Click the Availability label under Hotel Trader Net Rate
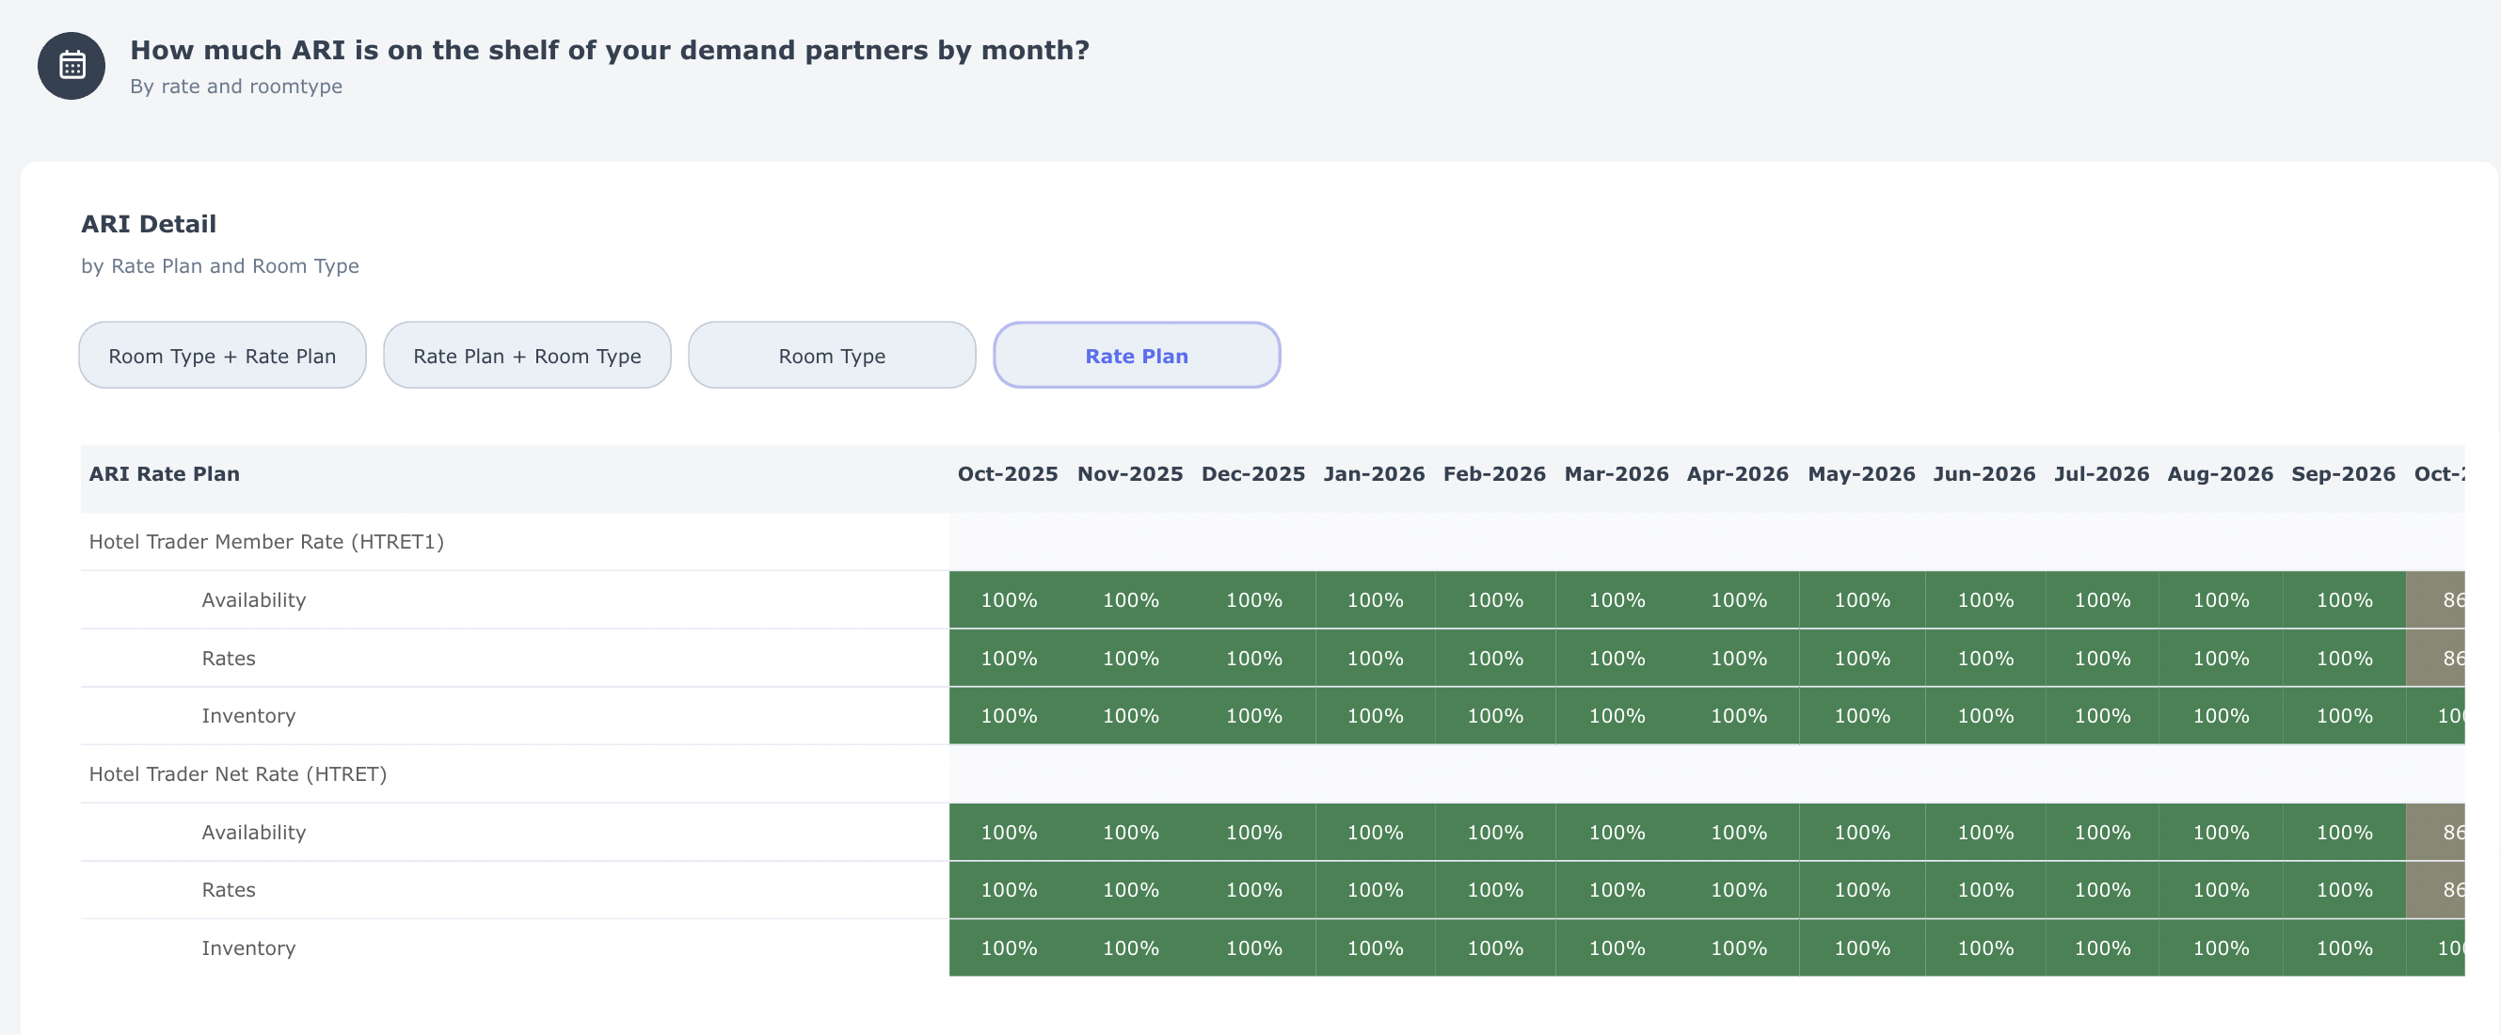Screen dimensions: 2501x1035 [x=253, y=832]
